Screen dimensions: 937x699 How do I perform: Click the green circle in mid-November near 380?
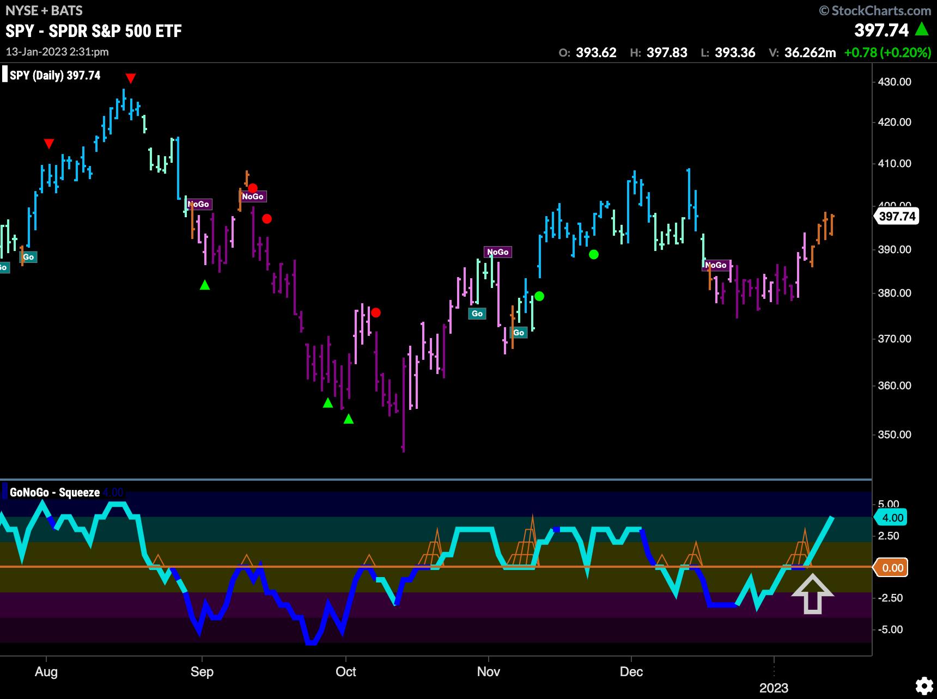(539, 296)
